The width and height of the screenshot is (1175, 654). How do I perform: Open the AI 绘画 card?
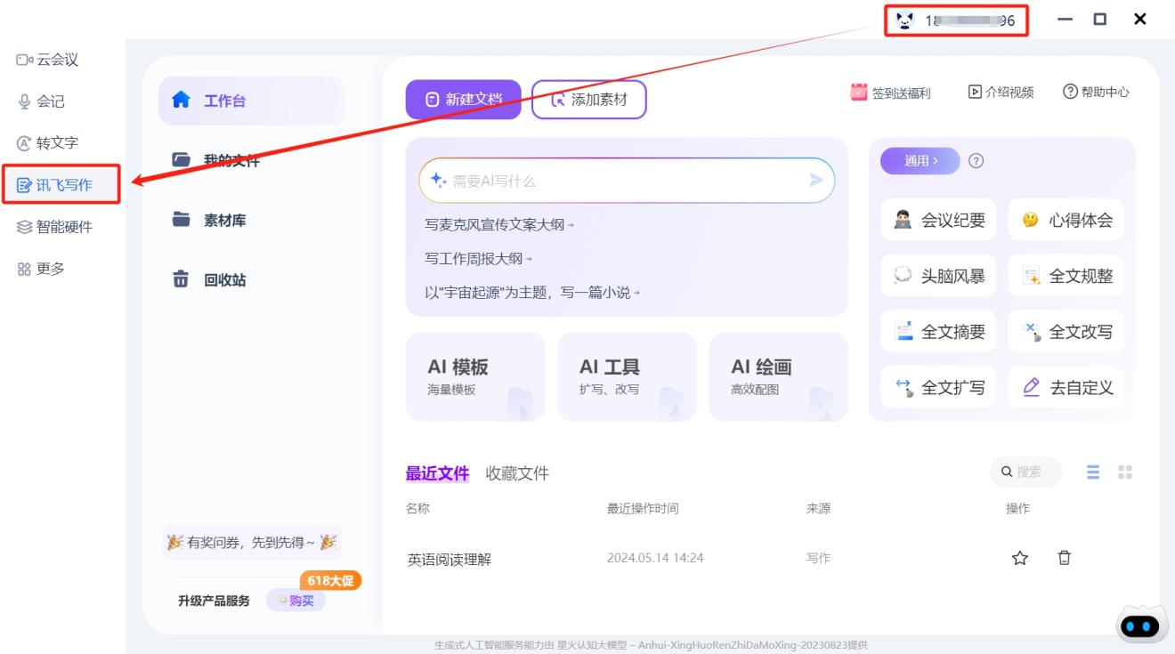(778, 376)
